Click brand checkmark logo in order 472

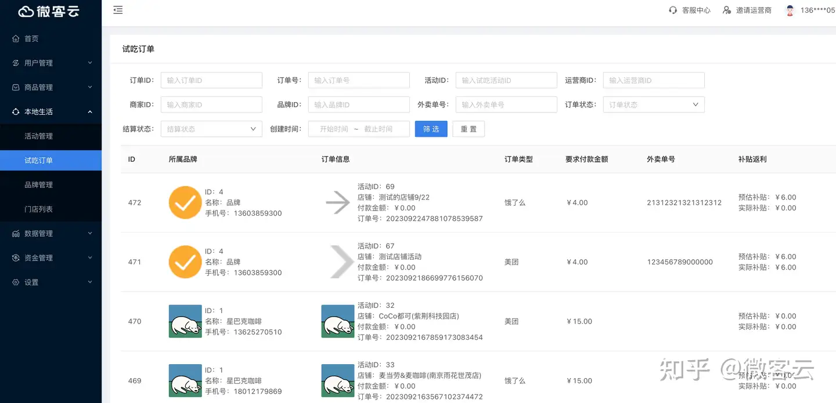185,202
